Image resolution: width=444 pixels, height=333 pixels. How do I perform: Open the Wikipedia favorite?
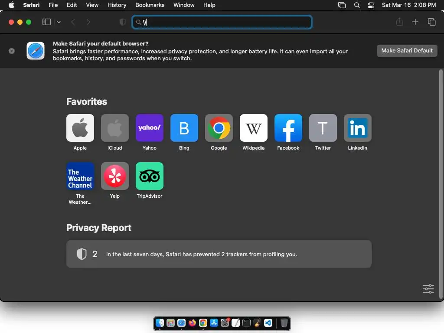click(x=253, y=128)
